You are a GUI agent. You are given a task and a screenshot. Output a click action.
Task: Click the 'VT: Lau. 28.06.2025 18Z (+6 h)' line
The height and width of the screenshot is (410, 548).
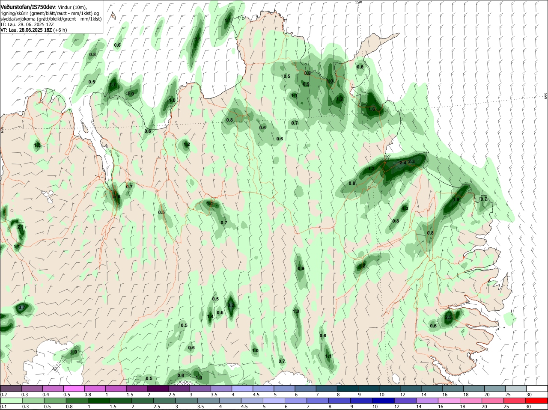coord(34,30)
